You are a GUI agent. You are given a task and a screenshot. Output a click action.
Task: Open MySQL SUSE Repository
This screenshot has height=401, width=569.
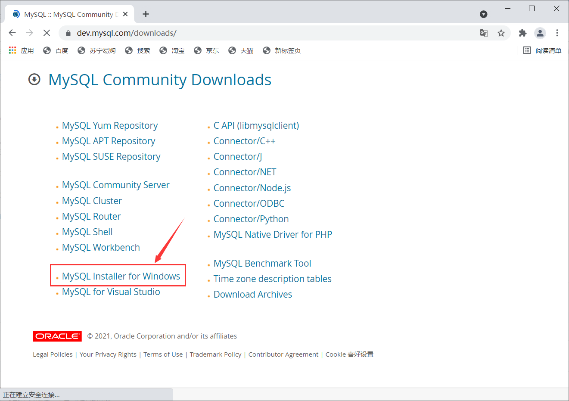111,156
